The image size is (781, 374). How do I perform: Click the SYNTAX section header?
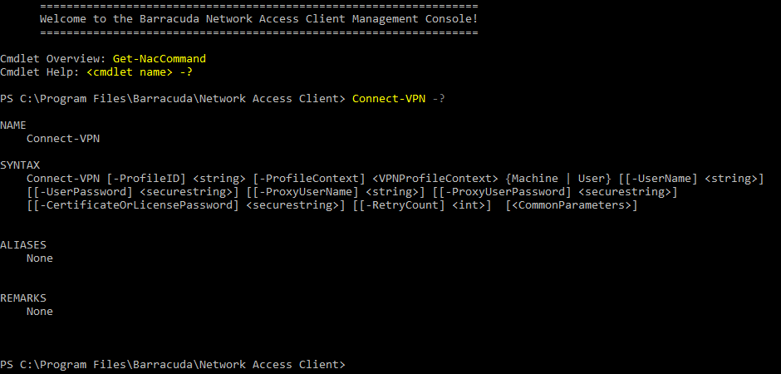(20, 165)
